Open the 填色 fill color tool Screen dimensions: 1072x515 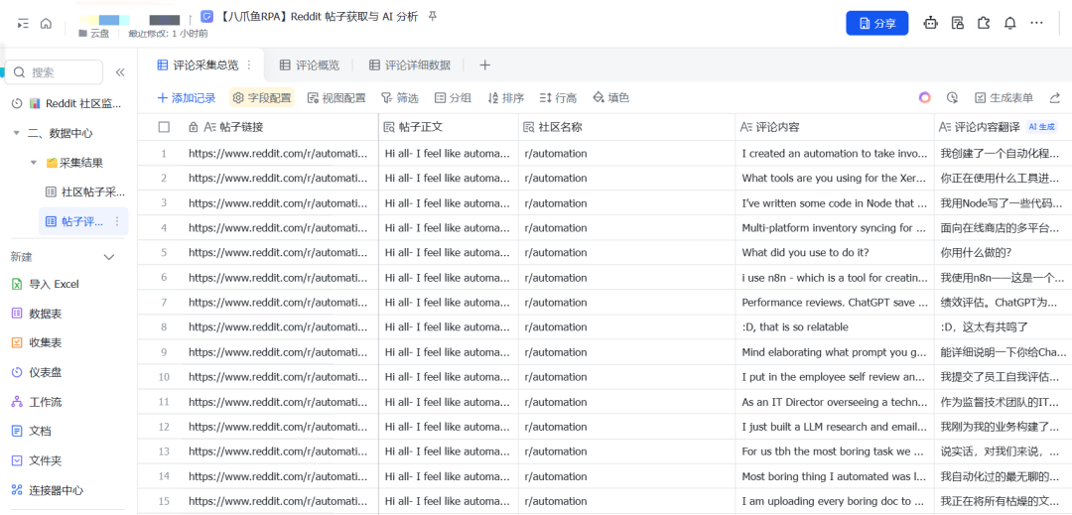click(610, 98)
